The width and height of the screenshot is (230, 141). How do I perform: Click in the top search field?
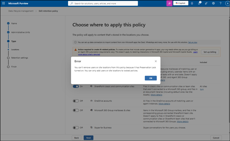click(x=103, y=3)
